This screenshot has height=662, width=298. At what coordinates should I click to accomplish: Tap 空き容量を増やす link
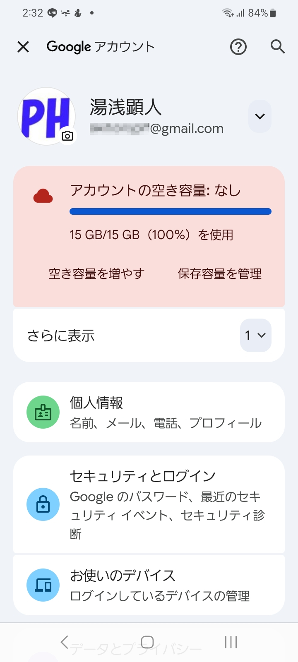point(96,273)
